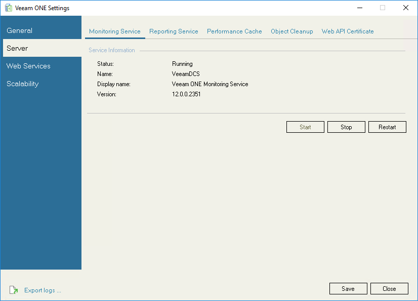Viewport: 418px width, 301px height.
Task: Open Export logs
Action: pyautogui.click(x=43, y=290)
